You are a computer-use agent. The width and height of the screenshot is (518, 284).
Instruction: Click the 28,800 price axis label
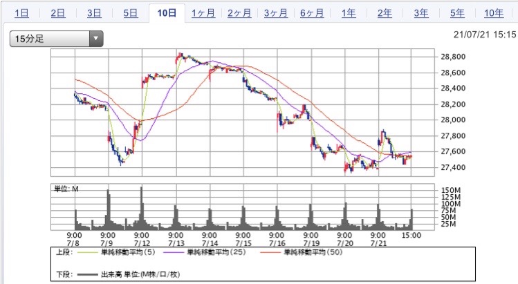point(453,57)
